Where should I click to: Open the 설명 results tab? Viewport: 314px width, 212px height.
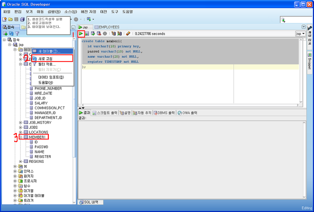click(125, 113)
